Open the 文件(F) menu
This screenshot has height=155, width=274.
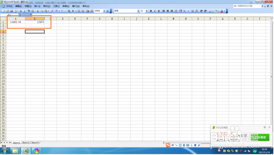pyautogui.click(x=9, y=6)
